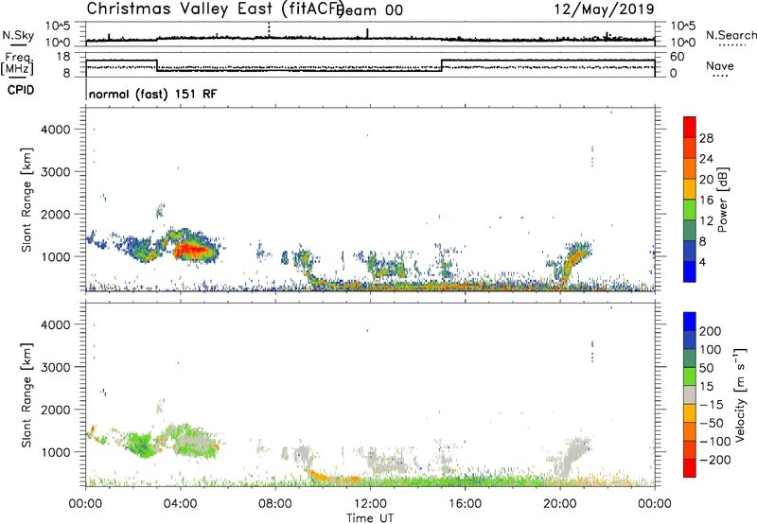Screen dimensions: 757x524
Task: Click the '18' frequency axis value
Action: tap(63, 57)
